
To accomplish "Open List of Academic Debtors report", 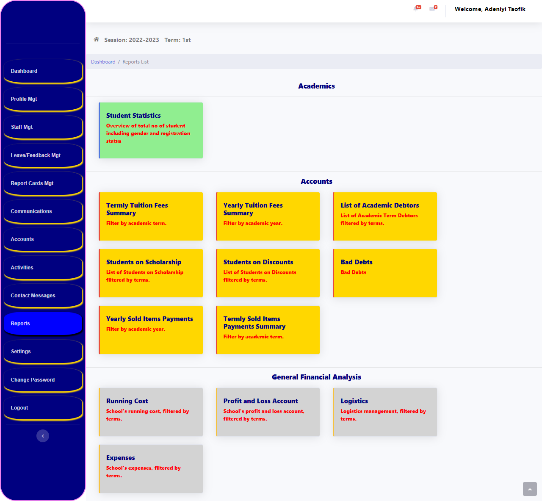I will click(385, 216).
